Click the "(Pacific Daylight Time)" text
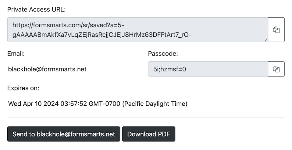Image resolution: width=292 pixels, height=150 pixels. tap(155, 104)
